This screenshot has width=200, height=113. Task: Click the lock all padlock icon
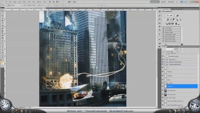[172, 51]
